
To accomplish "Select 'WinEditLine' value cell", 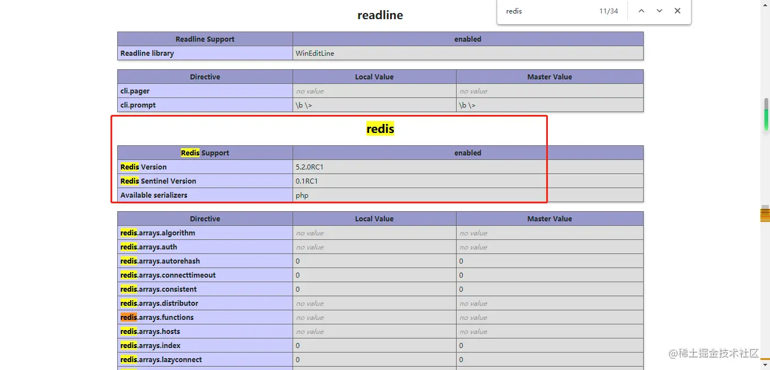I will tap(468, 54).
